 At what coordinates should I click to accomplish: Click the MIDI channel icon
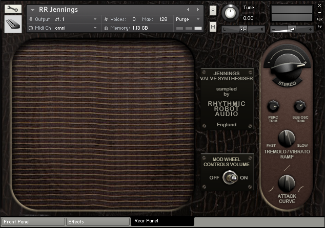pos(31,28)
